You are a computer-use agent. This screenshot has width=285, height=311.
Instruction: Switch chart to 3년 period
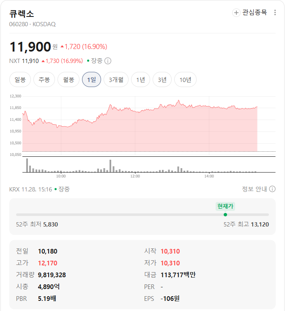coord(162,79)
